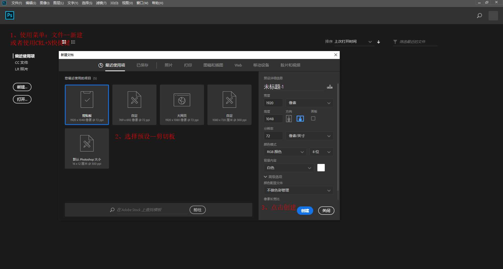The width and height of the screenshot is (503, 269).
Task: Click 新建... button on start screen
Action: [x=22, y=87]
